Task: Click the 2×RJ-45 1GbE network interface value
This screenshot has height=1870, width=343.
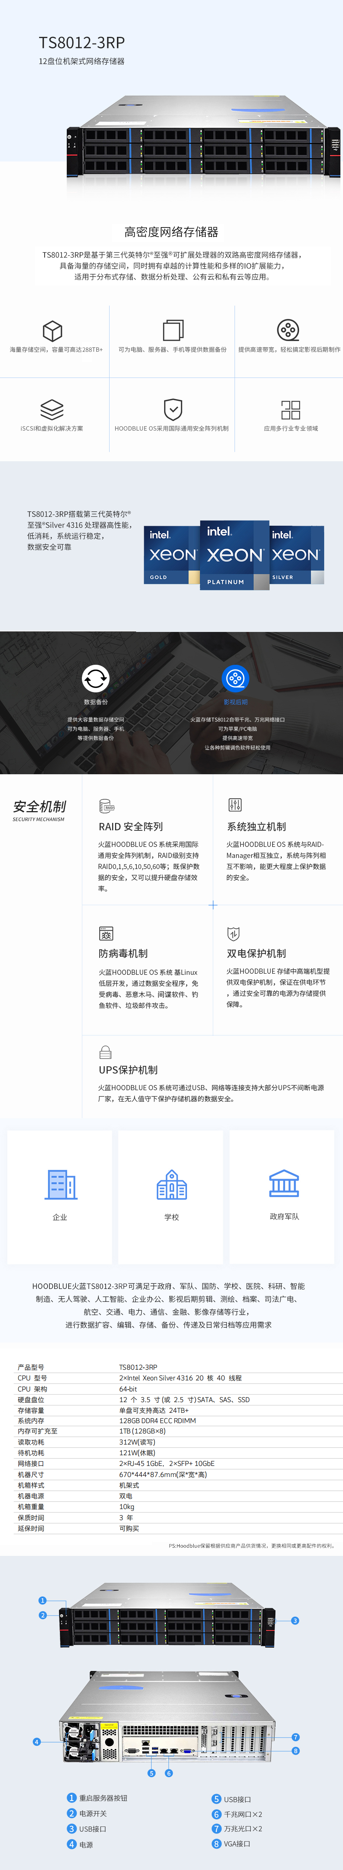Action: 167,1464
